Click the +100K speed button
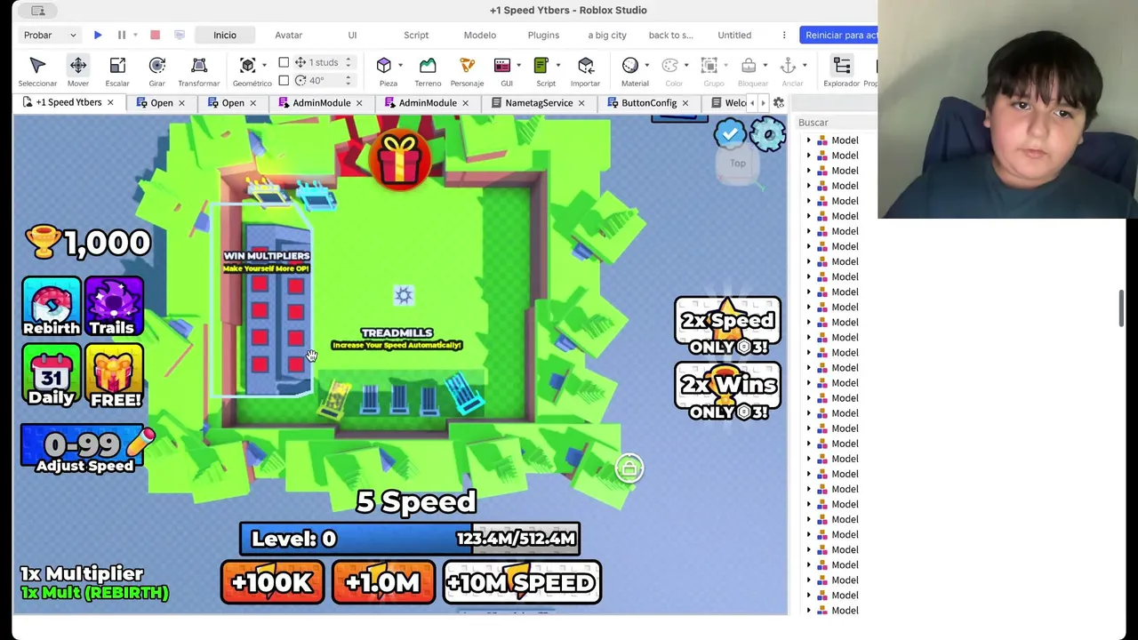This screenshot has height=640, width=1138. click(272, 582)
